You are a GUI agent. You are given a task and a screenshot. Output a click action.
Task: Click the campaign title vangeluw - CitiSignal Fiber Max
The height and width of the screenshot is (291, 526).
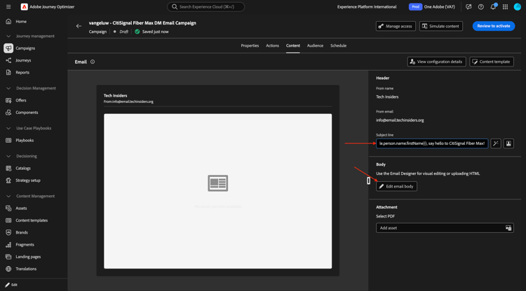pyautogui.click(x=142, y=23)
